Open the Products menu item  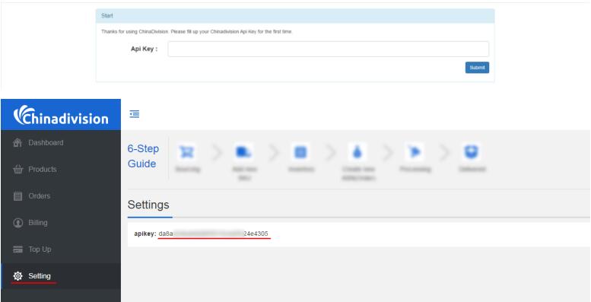tap(43, 170)
